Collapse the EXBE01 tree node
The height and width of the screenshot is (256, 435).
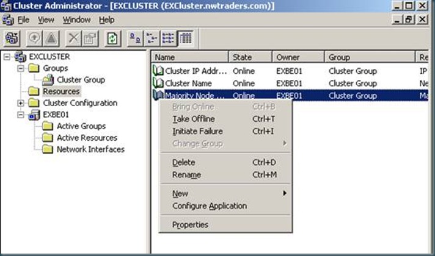pos(21,115)
